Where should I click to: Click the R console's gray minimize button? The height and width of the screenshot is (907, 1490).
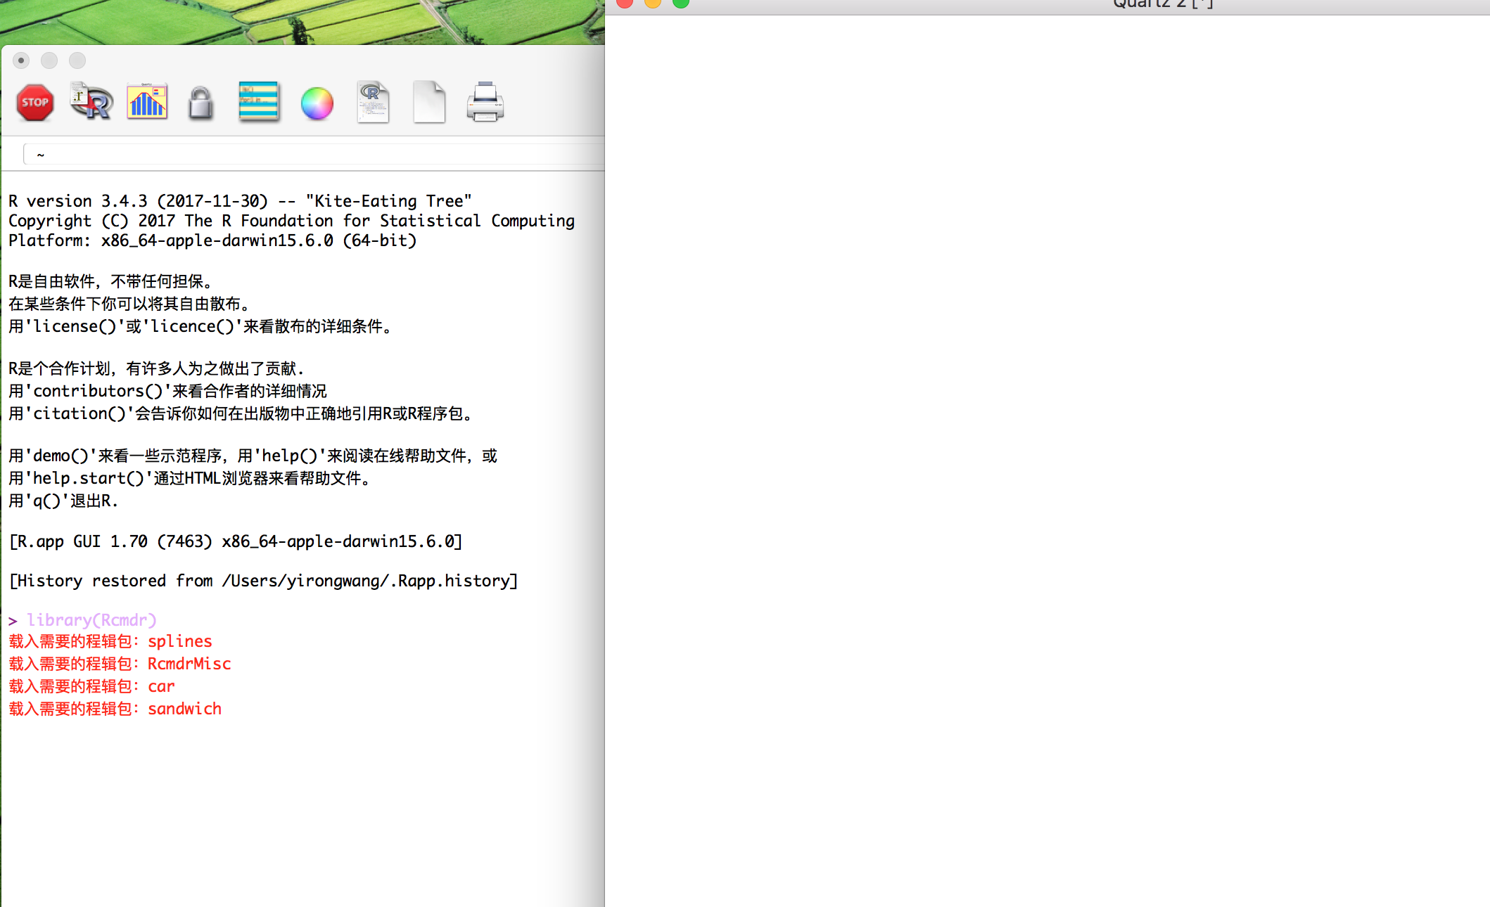[49, 60]
